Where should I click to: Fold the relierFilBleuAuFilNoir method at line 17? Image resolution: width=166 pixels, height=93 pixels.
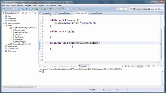point(44,43)
